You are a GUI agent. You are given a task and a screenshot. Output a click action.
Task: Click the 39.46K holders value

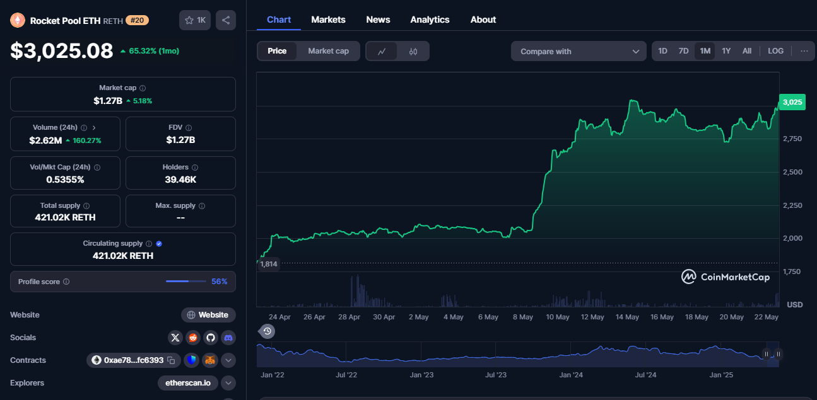pyautogui.click(x=180, y=180)
